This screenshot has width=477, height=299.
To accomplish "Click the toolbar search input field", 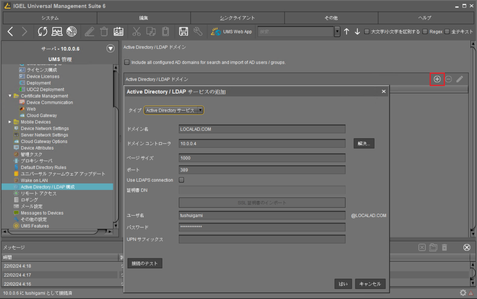I will [296, 31].
